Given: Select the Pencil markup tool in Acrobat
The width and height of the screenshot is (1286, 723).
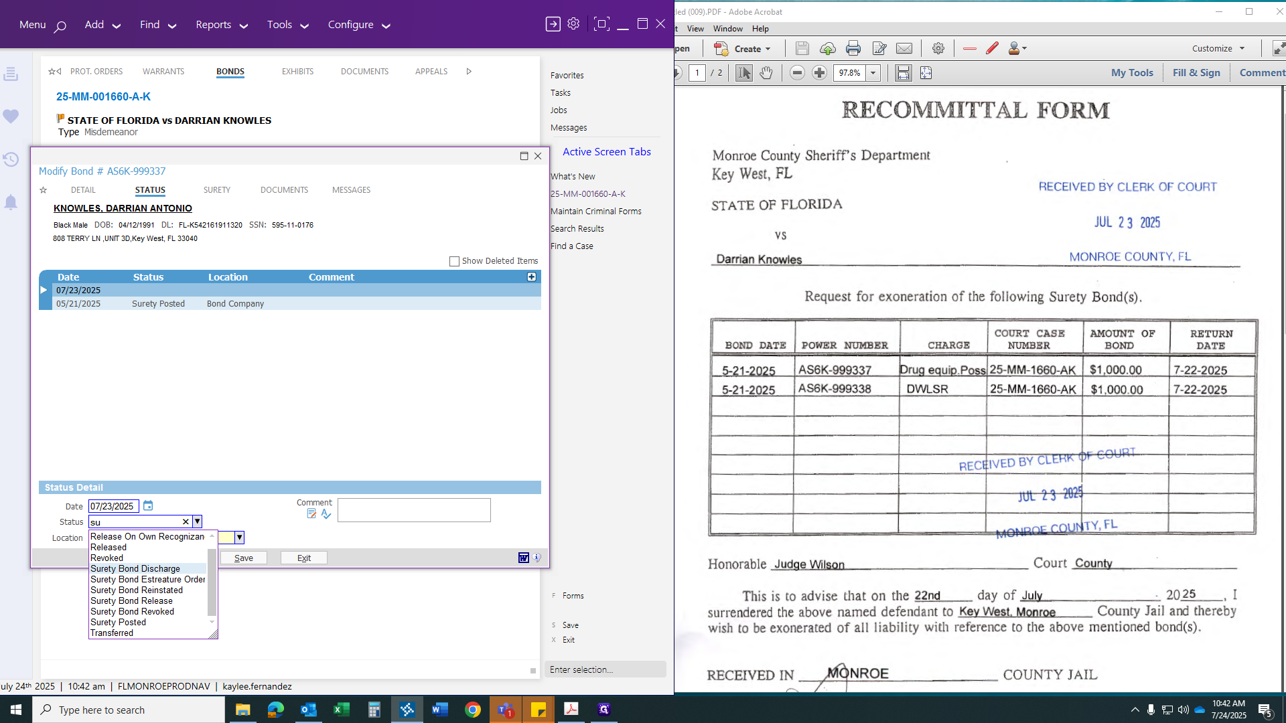Looking at the screenshot, I should point(992,48).
